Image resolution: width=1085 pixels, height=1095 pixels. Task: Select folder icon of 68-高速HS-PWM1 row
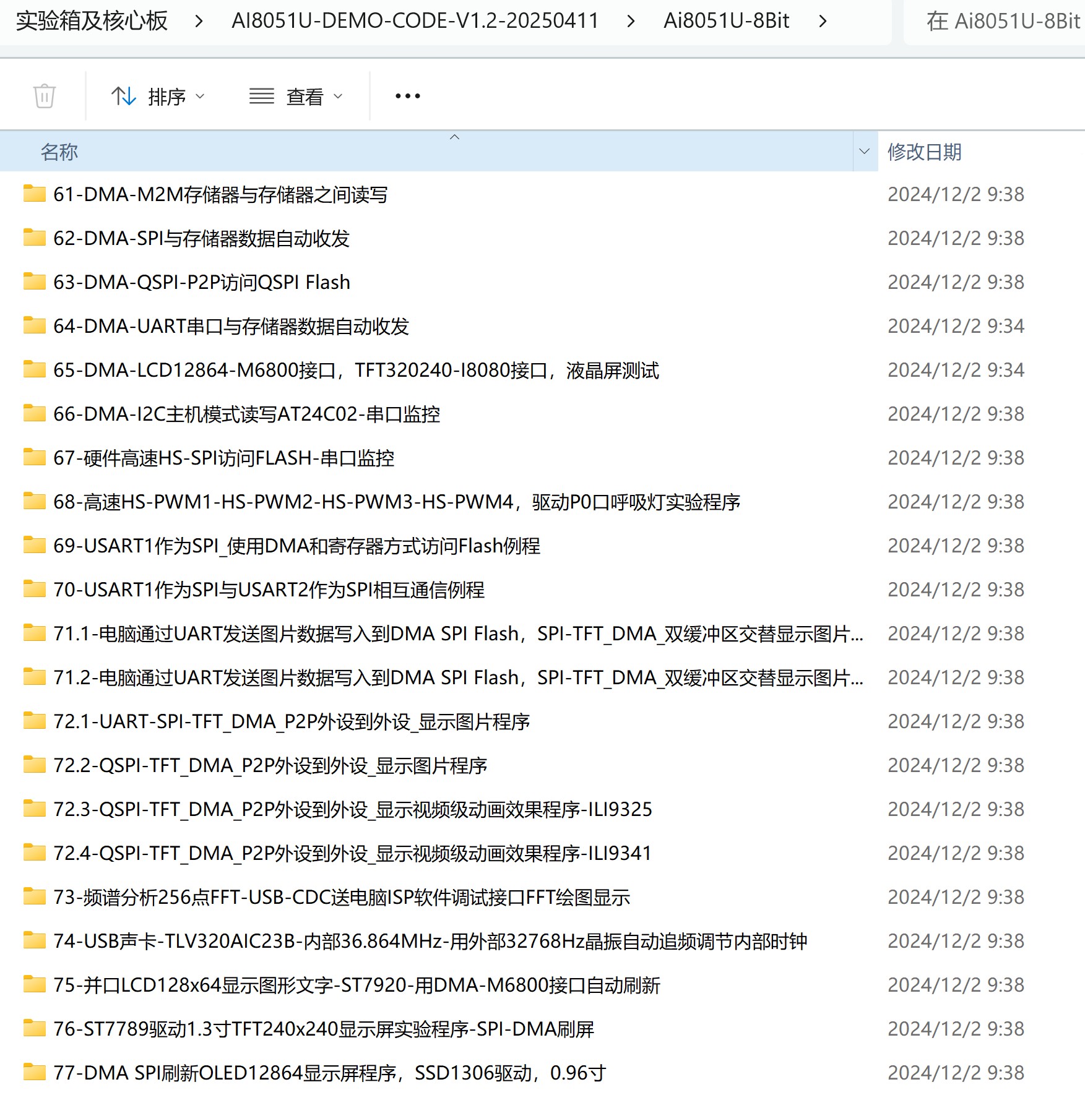click(35, 501)
